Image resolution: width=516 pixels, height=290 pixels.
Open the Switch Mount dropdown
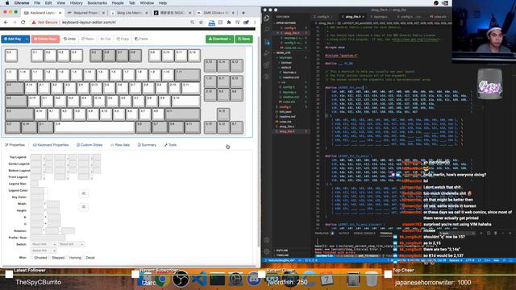(x=44, y=244)
